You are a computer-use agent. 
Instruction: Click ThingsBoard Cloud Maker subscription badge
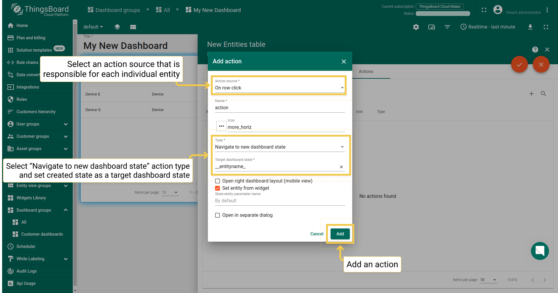439,7
